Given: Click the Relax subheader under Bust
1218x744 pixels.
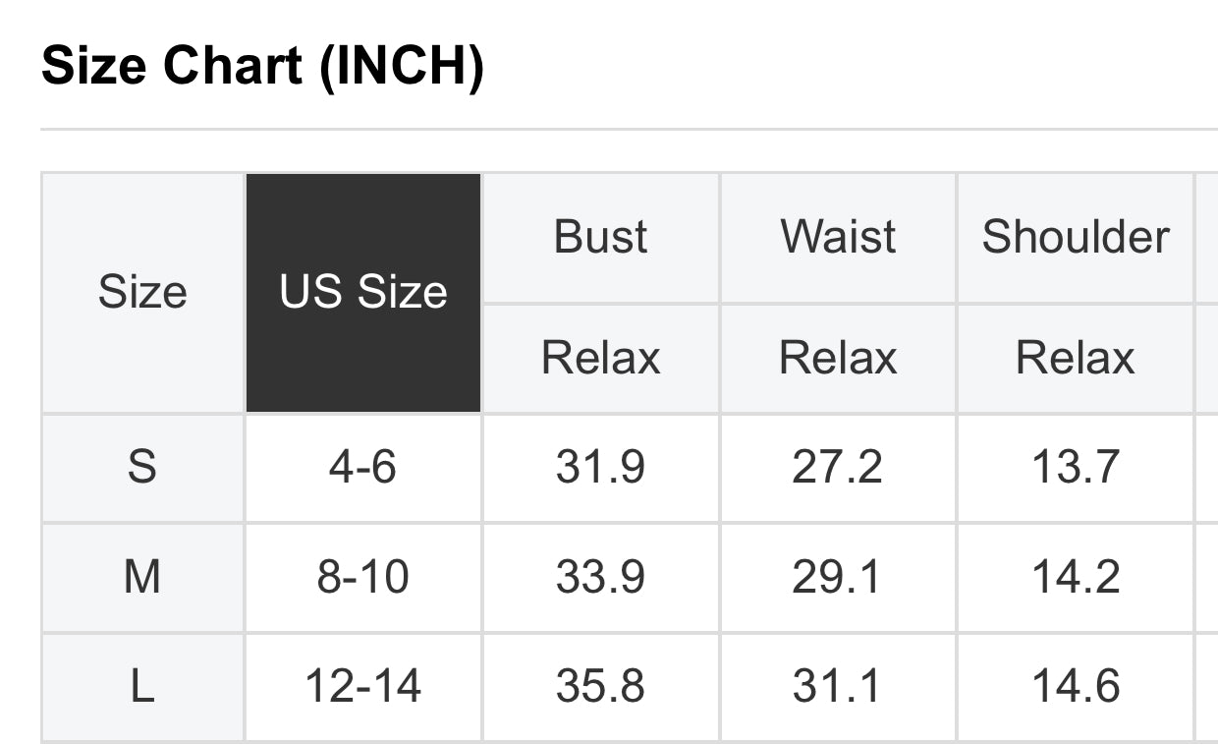Looking at the screenshot, I should tap(600, 358).
